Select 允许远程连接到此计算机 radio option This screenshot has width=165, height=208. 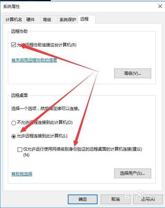pos(13,136)
